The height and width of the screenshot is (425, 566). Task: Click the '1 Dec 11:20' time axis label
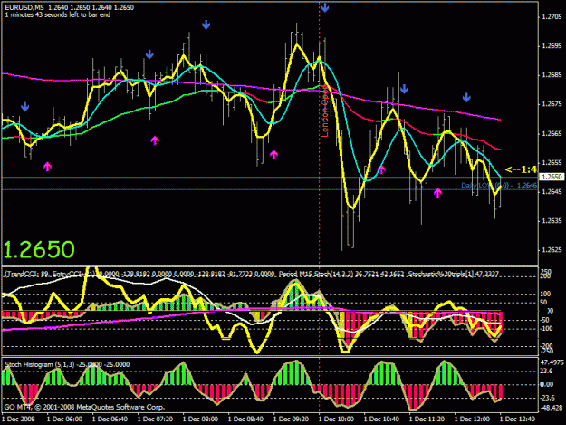(427, 420)
